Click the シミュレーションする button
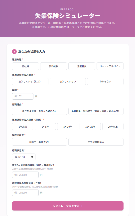This screenshot has height=216, width=135. click(68, 206)
